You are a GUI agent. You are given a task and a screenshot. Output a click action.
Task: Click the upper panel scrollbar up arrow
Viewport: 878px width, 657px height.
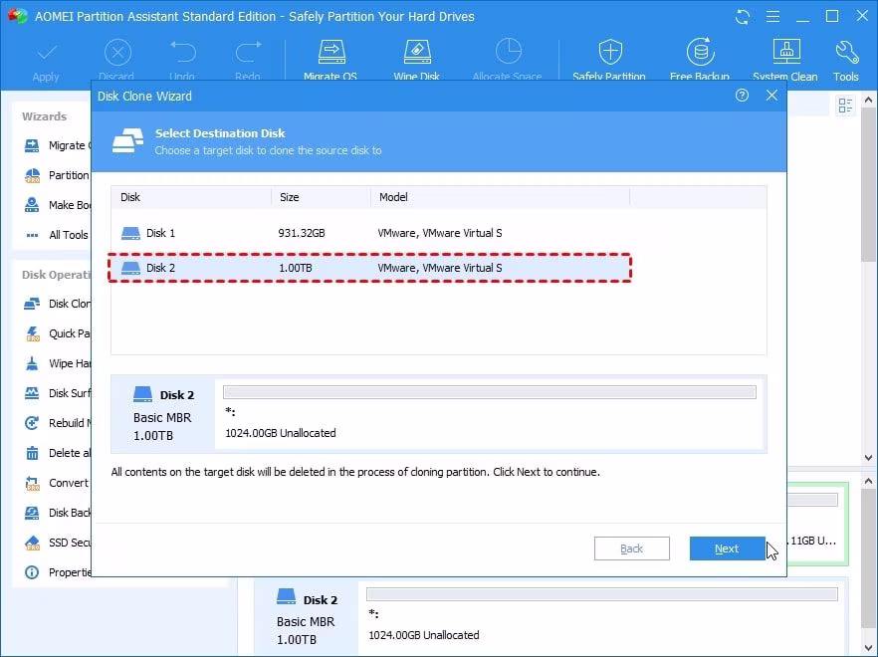(868, 101)
